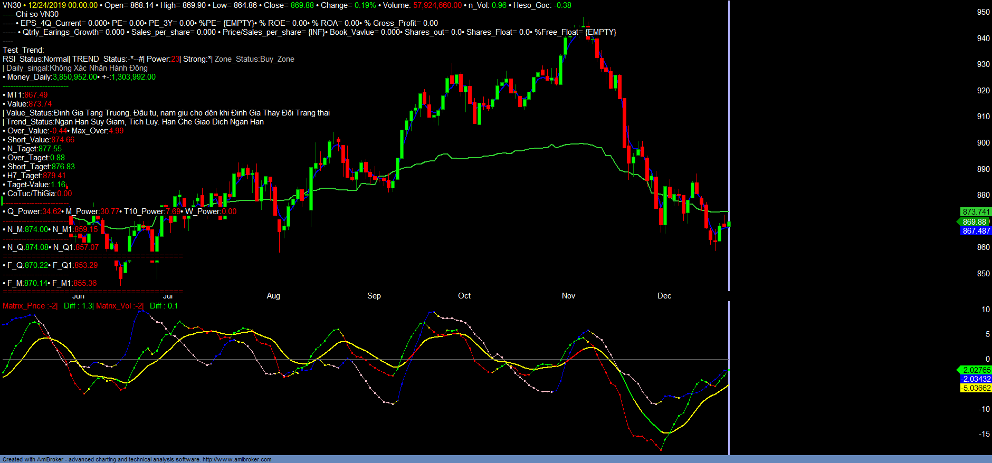
Task: Click the Zone_Status:Buy_Zone text
Action: coord(254,59)
